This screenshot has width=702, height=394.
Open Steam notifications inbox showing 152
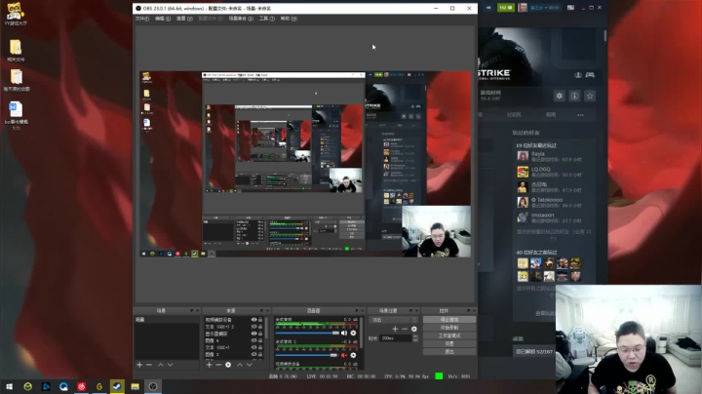point(506,8)
